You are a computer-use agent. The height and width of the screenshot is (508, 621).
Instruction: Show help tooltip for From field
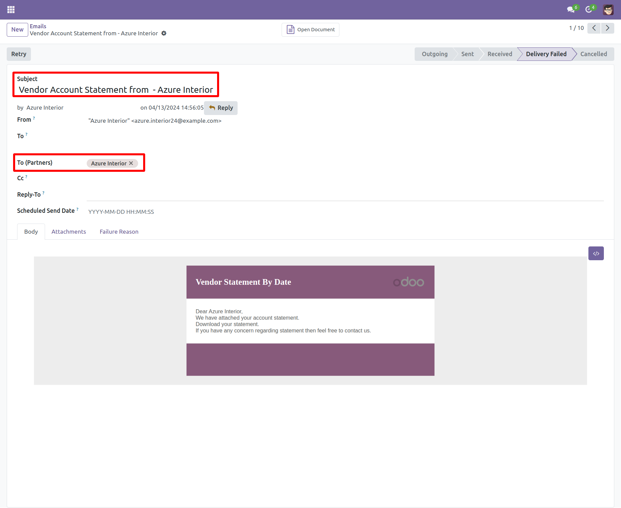coord(34,118)
